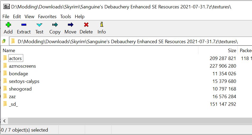The width and height of the screenshot is (252, 135).
Task: Open the Tools menu
Action: pyautogui.click(x=66, y=17)
